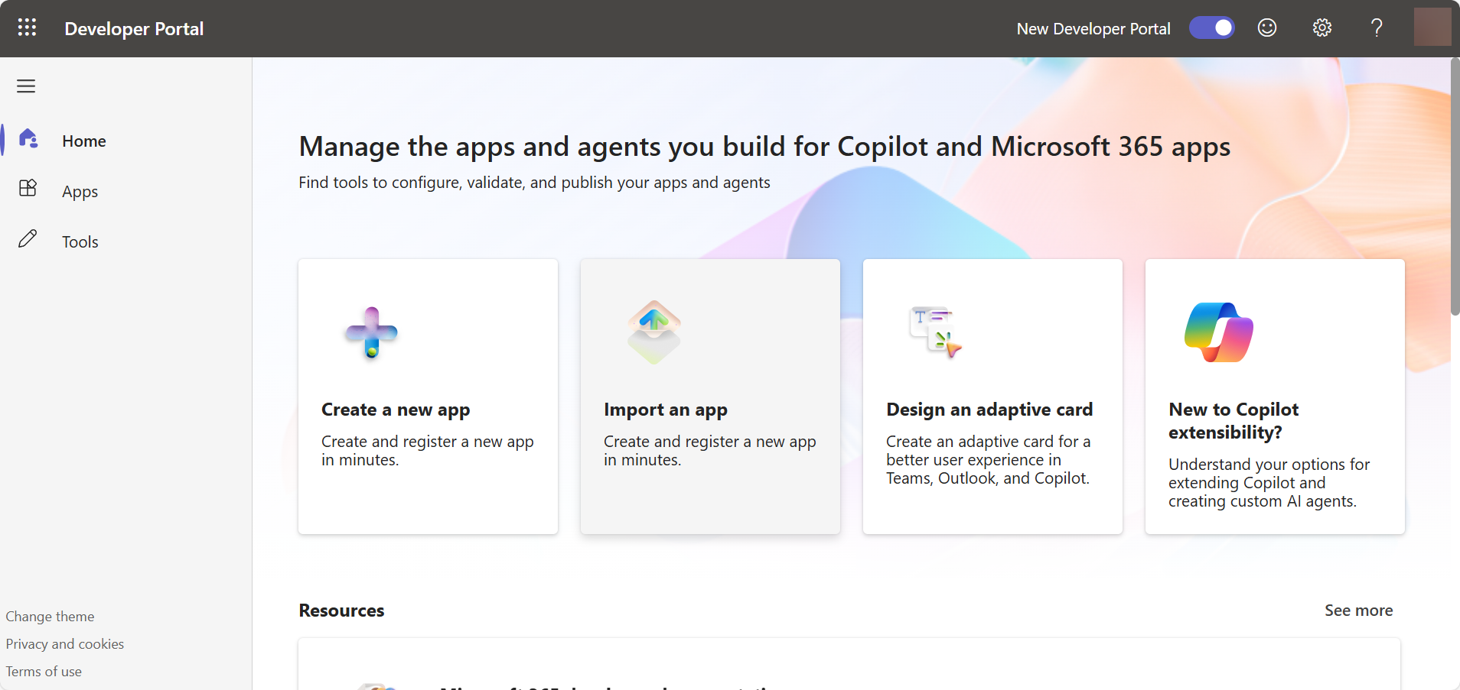Click See more in Resources
1460x690 pixels.
[1358, 611]
